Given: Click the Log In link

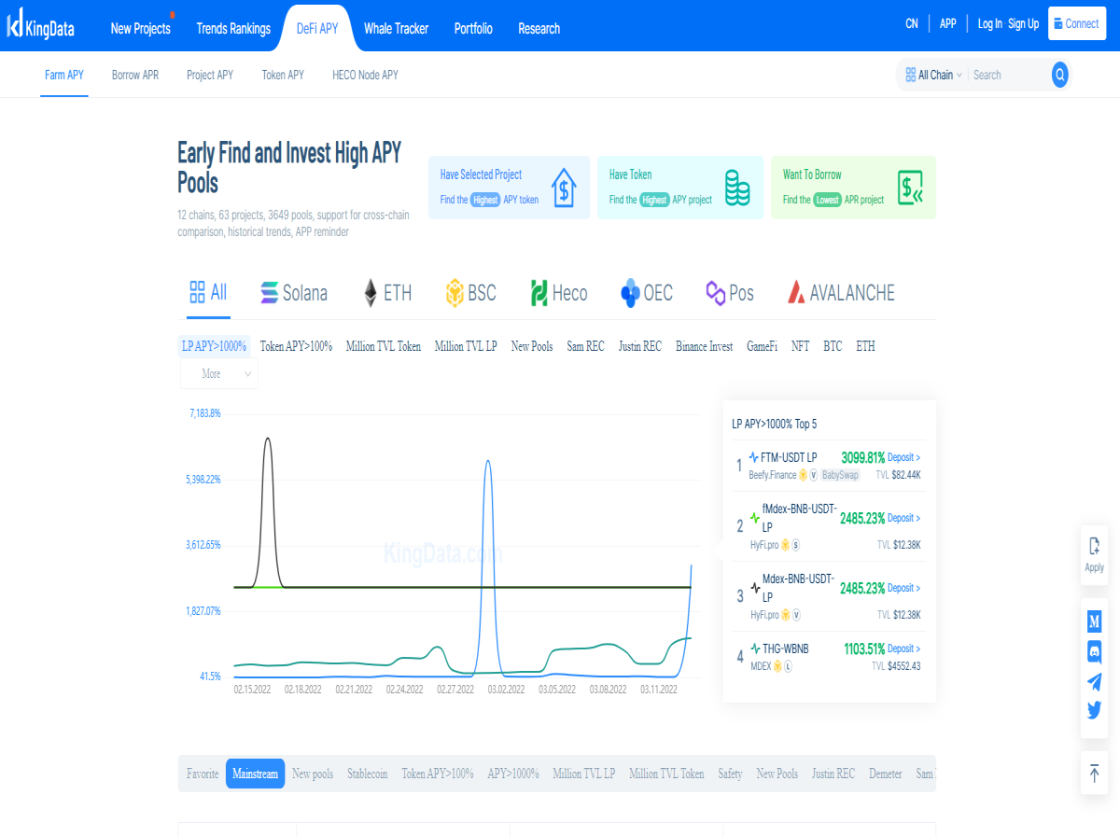Looking at the screenshot, I should [x=990, y=24].
